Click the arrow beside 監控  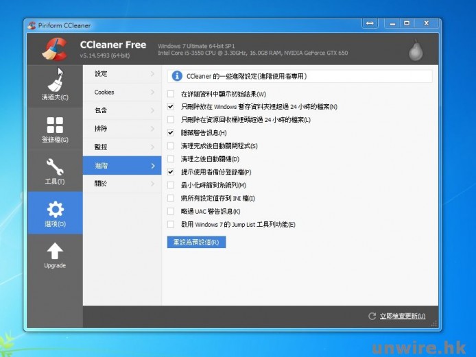[152, 147]
